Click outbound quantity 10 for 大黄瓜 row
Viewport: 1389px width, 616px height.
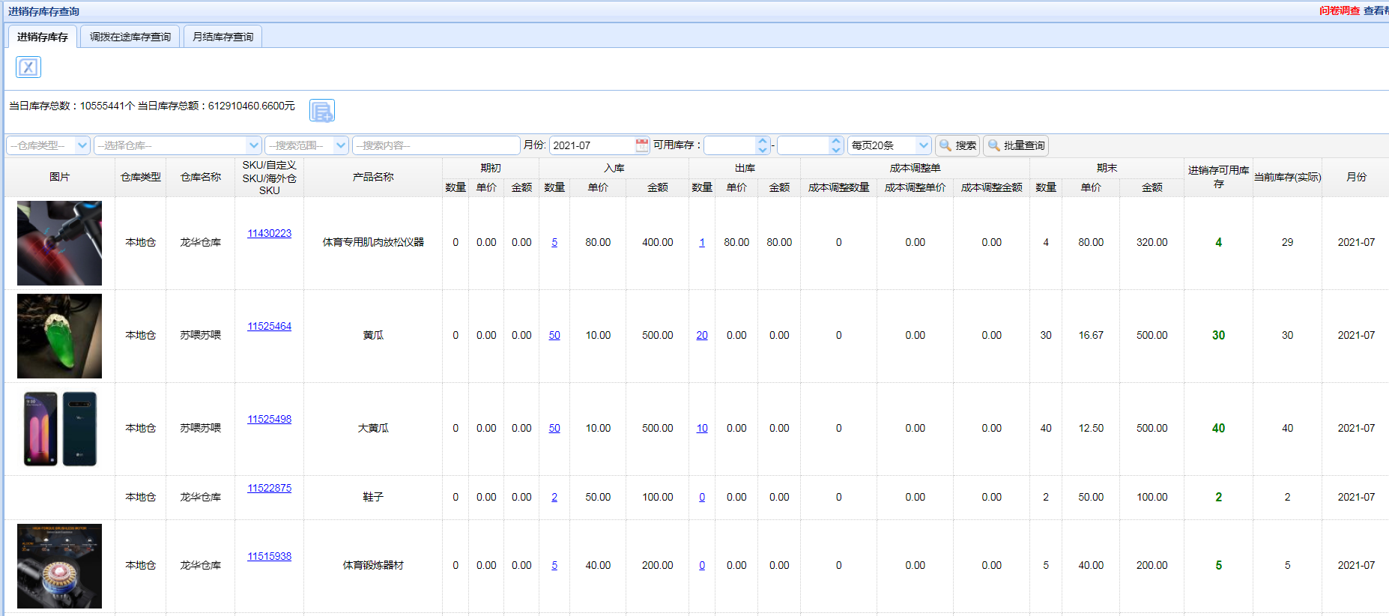point(702,428)
